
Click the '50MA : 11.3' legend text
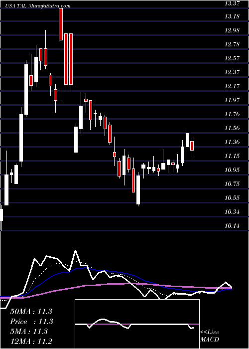31,312
